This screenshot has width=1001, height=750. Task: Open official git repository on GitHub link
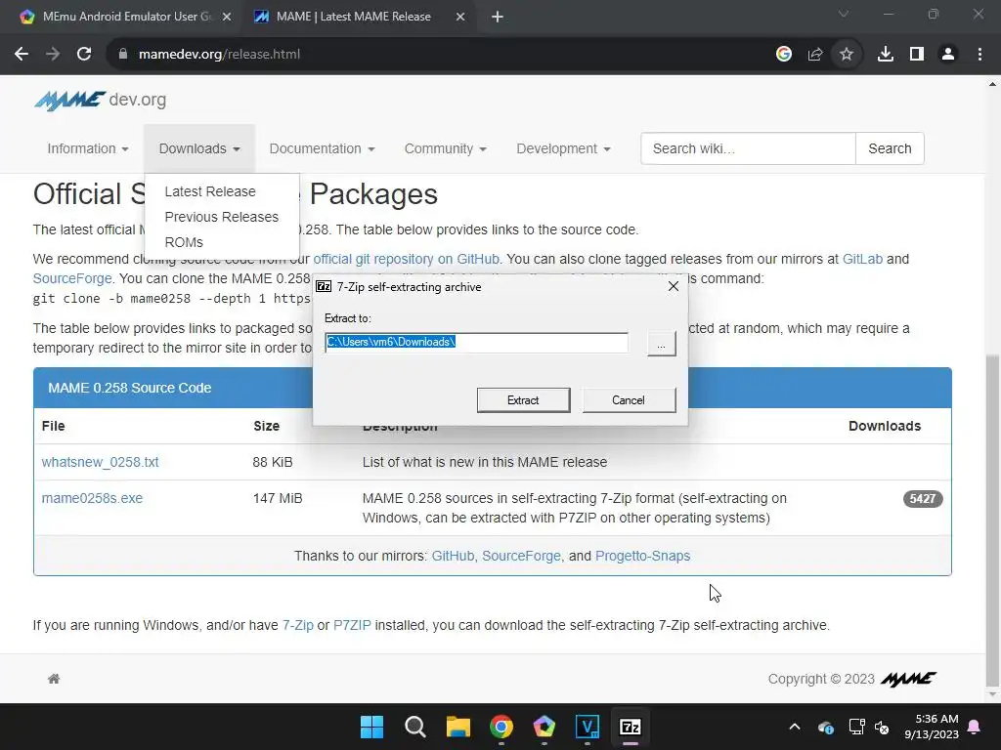click(x=406, y=259)
